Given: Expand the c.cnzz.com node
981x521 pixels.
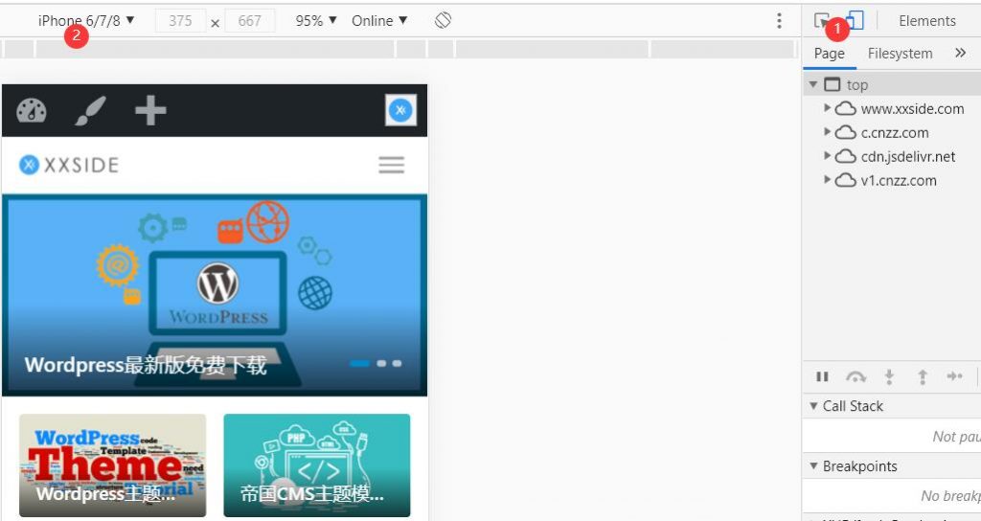Looking at the screenshot, I should (x=827, y=131).
